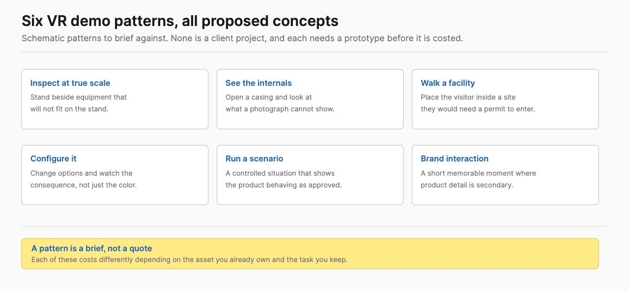Click the "Change options and watch" description

(84, 179)
